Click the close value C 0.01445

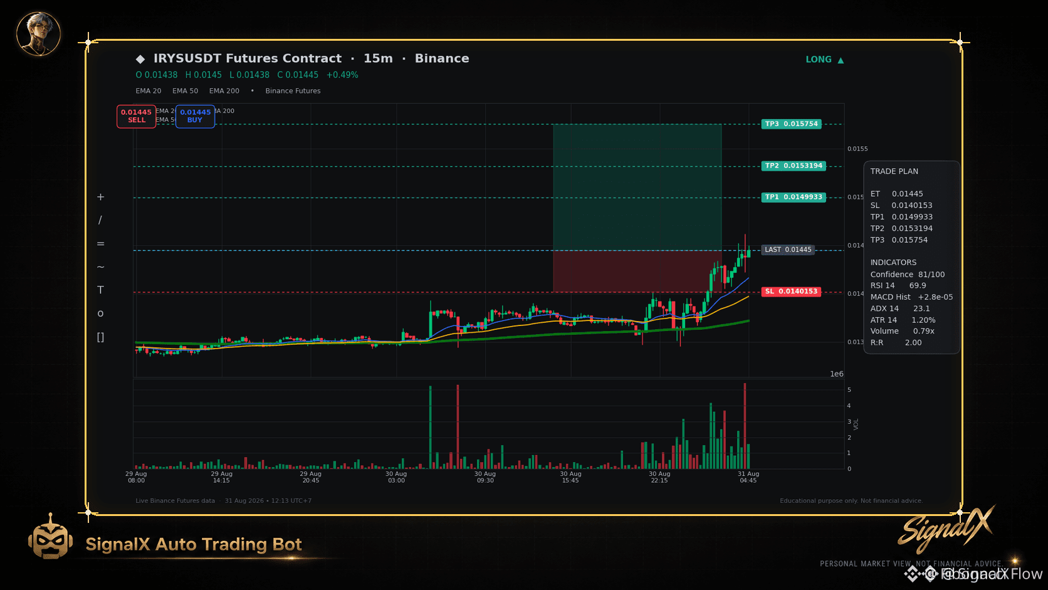pyautogui.click(x=298, y=75)
